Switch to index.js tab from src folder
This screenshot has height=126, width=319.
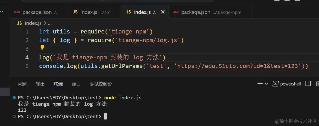(x=94, y=12)
